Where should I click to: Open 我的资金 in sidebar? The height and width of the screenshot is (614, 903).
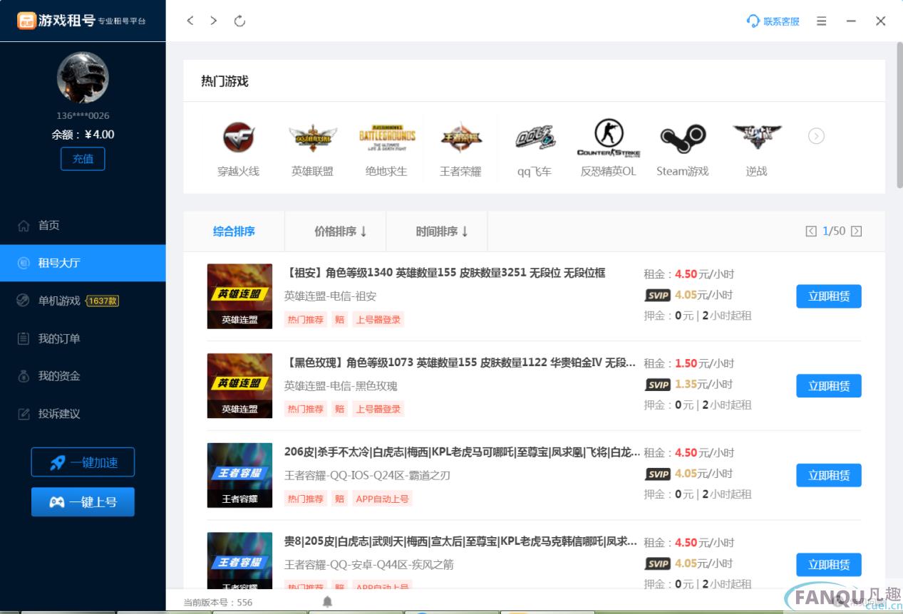coord(83,376)
